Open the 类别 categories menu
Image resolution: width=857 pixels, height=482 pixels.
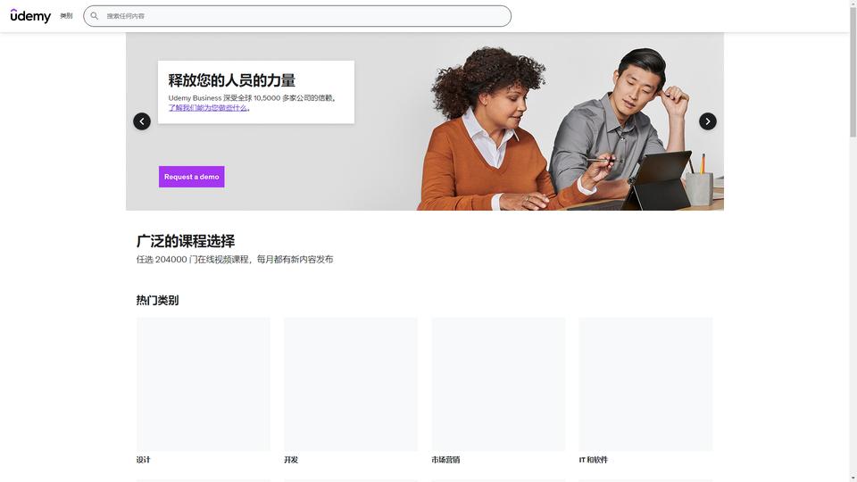(x=66, y=16)
